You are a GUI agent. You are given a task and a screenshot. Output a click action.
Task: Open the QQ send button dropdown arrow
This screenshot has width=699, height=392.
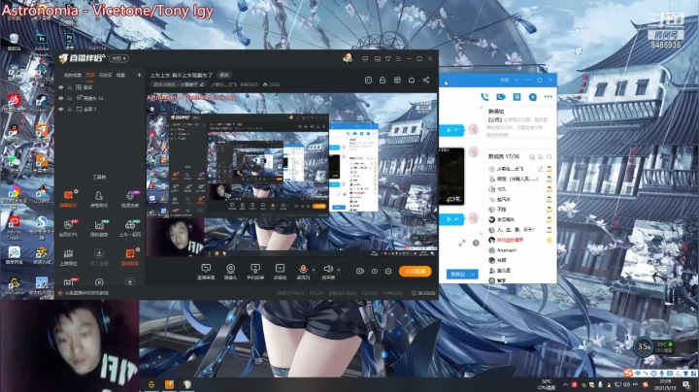point(474,274)
